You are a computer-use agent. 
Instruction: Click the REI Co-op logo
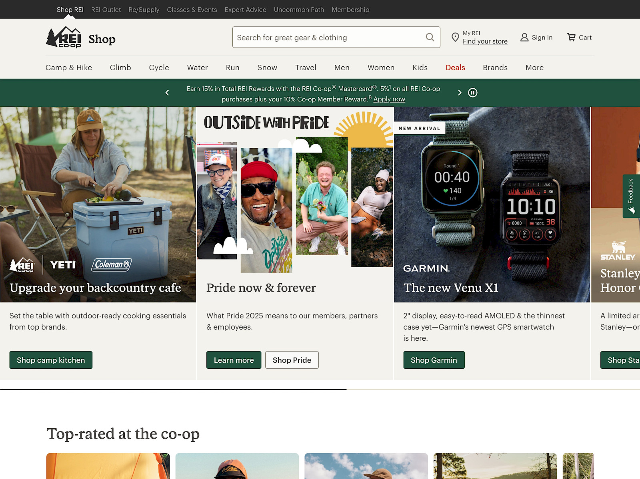pyautogui.click(x=64, y=38)
